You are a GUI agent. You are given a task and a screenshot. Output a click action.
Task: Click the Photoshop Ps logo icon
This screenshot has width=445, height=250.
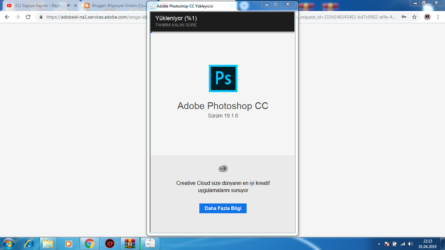223,78
